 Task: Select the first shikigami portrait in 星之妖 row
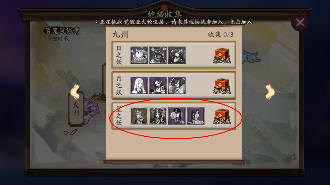[x=139, y=116]
